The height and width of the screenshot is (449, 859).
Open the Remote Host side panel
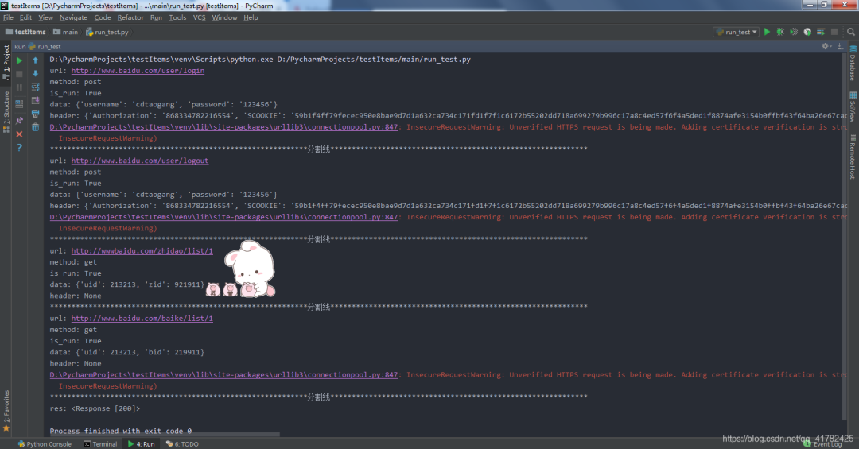coord(853,156)
